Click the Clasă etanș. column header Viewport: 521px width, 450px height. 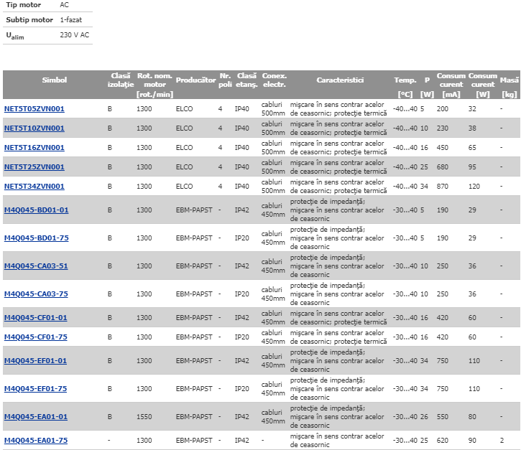point(246,80)
